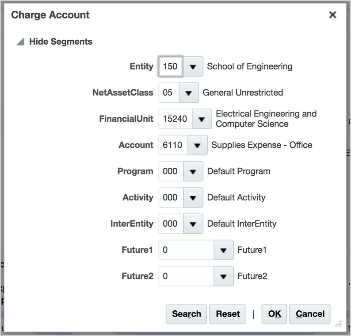Expand the Future1 dropdown arrow
351x336 pixels.
pyautogui.click(x=223, y=250)
